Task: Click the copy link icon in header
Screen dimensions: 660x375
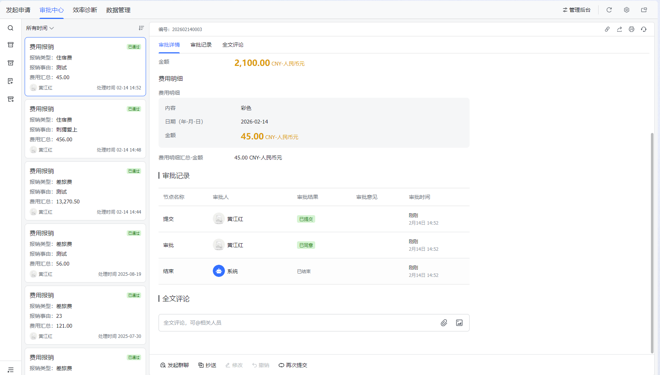Action: tap(607, 29)
